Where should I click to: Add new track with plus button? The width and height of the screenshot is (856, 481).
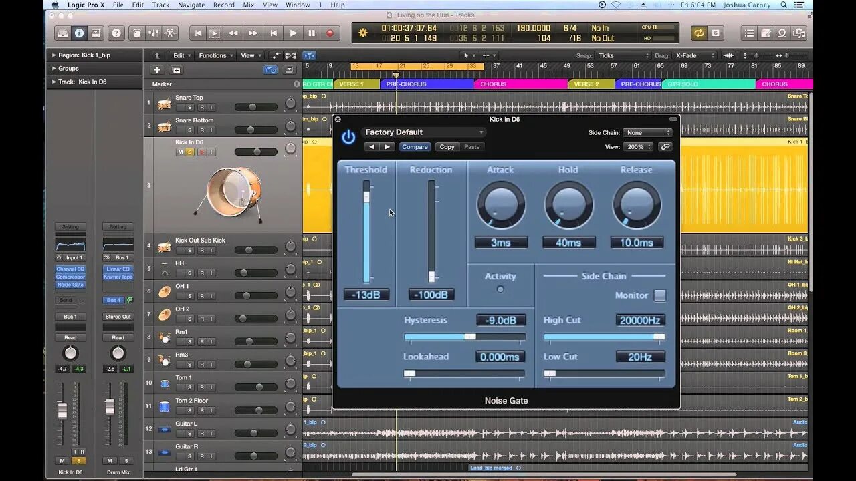click(x=157, y=69)
